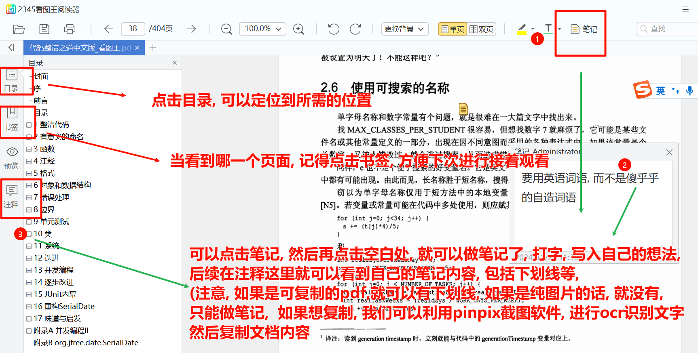Open the 更换背景 dropdown
698x353 pixels.
(405, 29)
